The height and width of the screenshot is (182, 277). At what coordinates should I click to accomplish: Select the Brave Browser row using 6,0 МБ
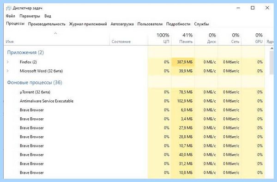point(134,110)
